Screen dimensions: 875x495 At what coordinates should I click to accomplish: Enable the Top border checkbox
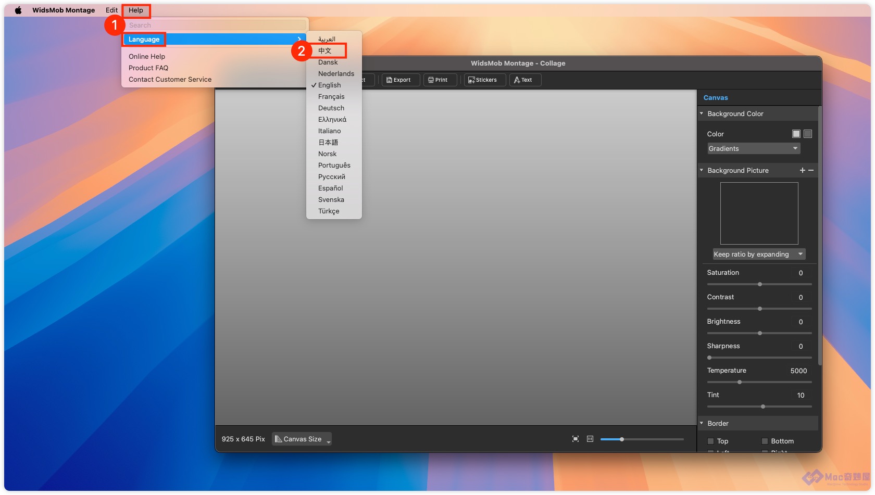click(710, 441)
